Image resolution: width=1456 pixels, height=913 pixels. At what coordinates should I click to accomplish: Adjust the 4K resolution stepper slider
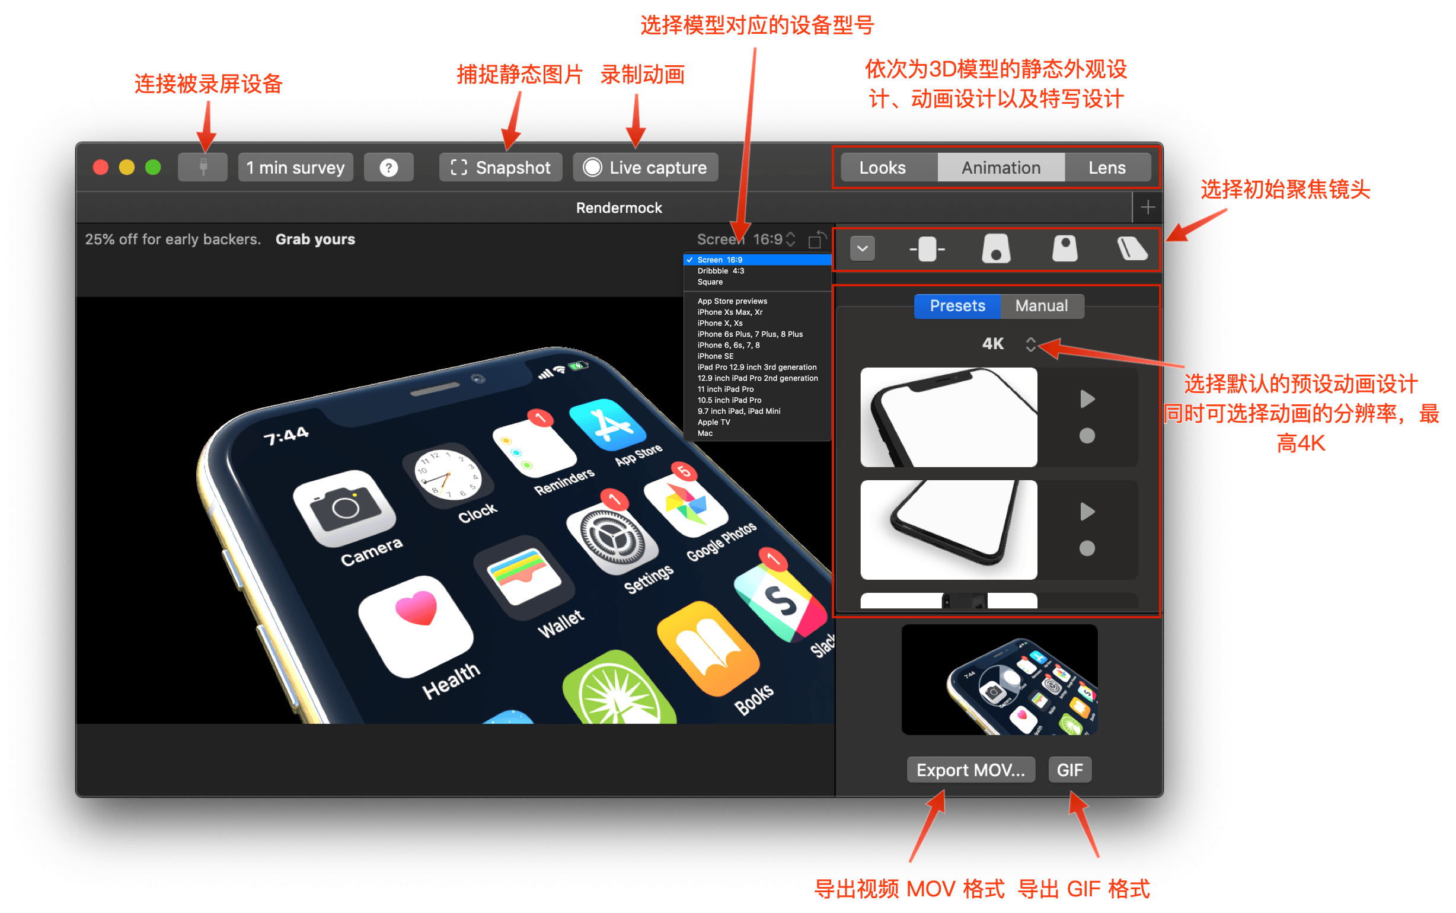pos(1032,345)
